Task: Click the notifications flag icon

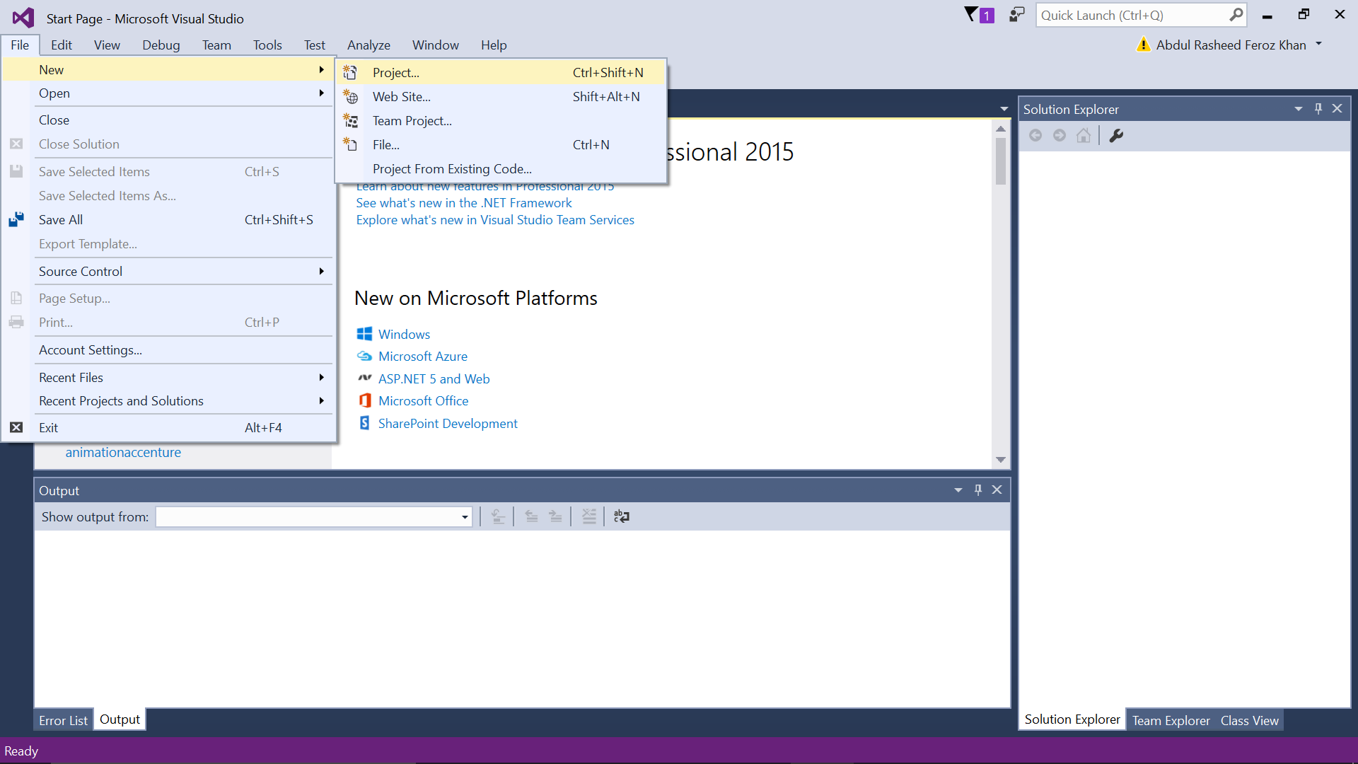Action: coord(979,15)
